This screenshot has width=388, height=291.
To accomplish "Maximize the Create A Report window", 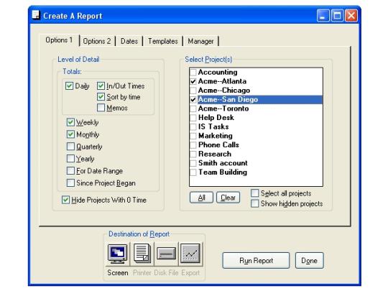I will pos(337,16).
